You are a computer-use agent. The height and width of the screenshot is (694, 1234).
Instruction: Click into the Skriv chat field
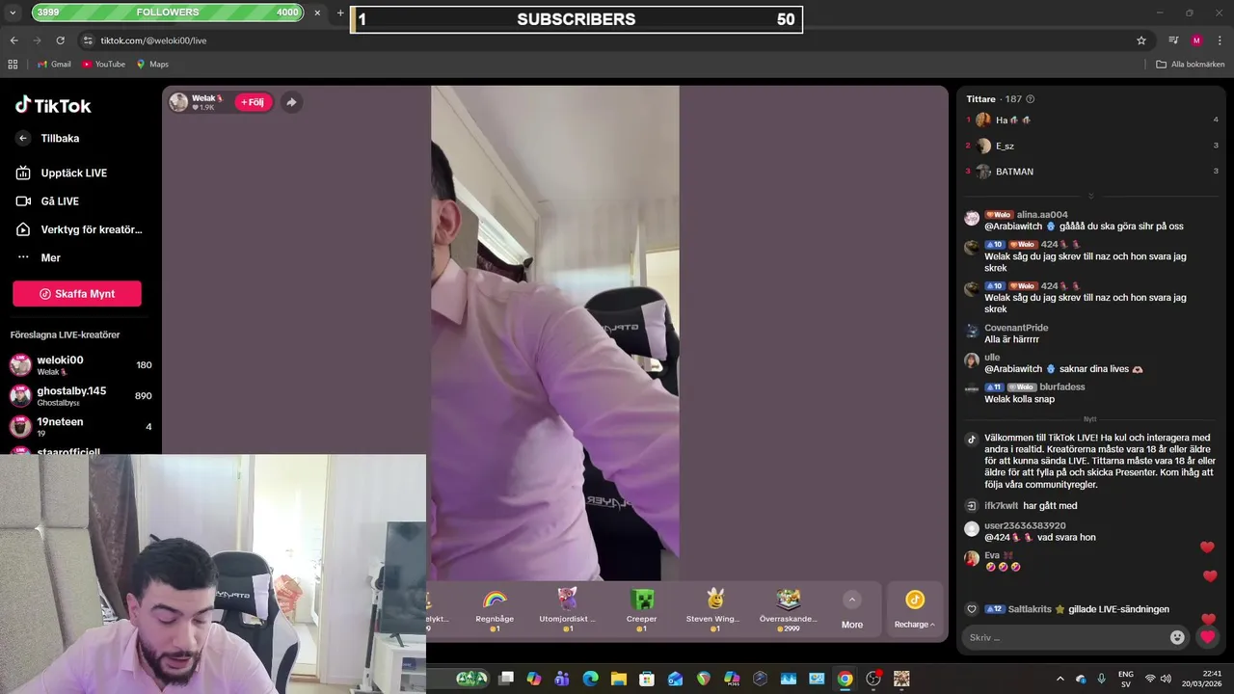(x=1064, y=637)
